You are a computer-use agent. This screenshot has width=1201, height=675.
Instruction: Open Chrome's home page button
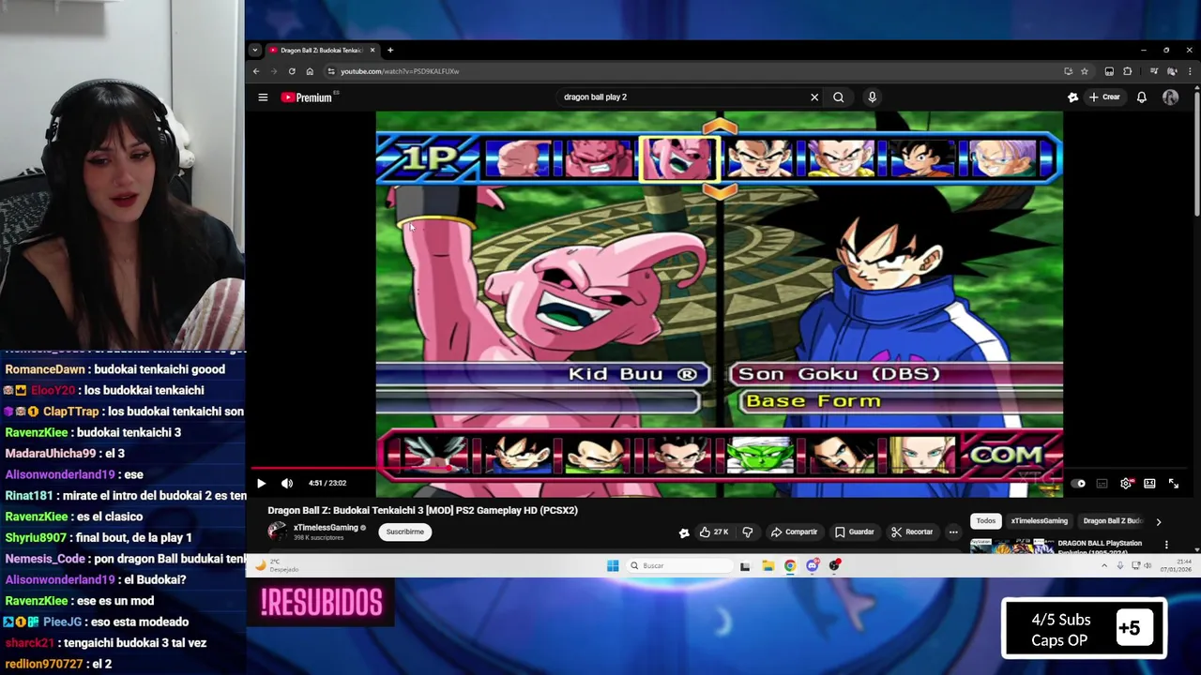pos(310,71)
